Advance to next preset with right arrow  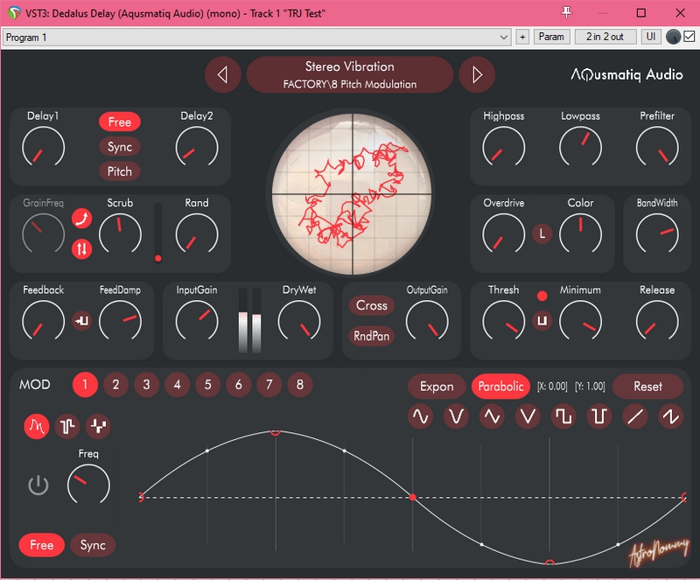click(x=477, y=75)
